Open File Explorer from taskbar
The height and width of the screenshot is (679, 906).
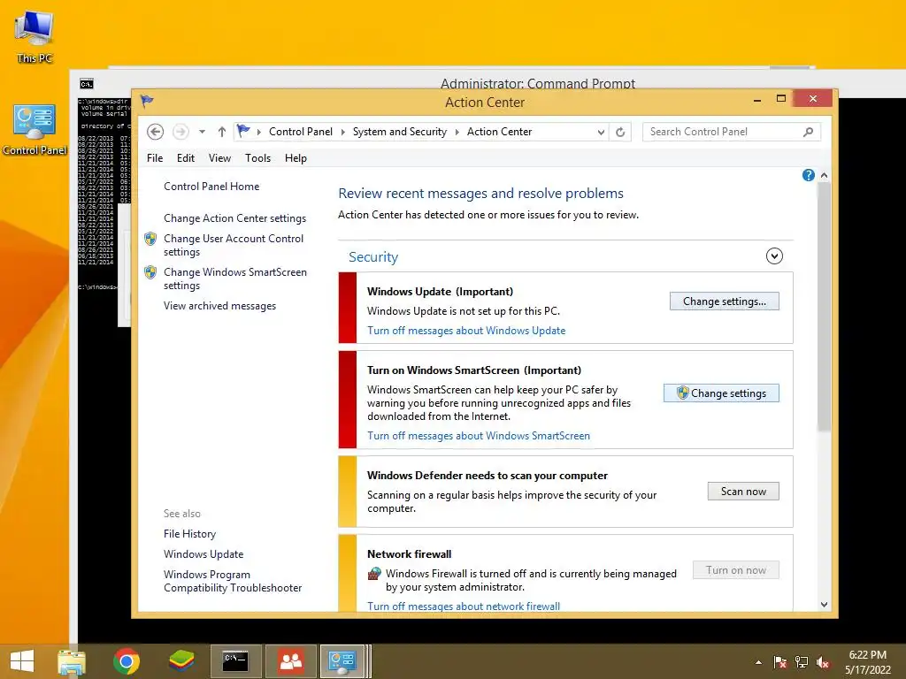coord(72,661)
